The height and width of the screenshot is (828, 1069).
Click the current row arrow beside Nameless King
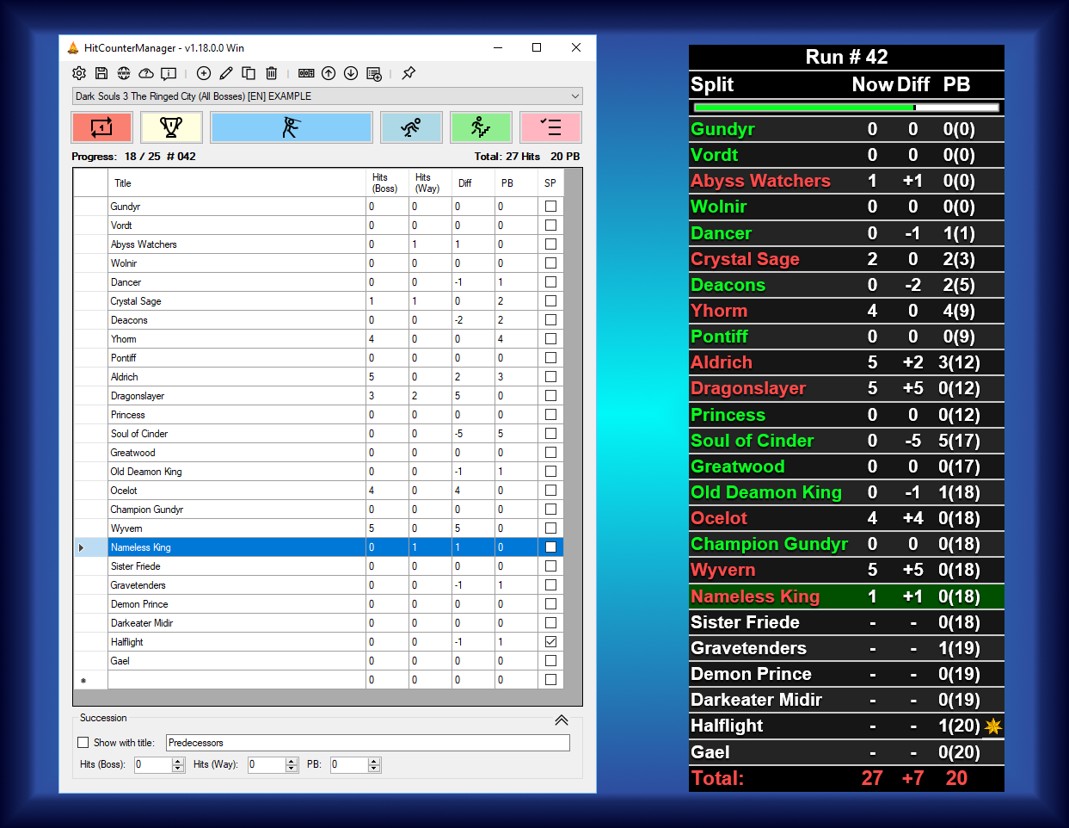(82, 547)
